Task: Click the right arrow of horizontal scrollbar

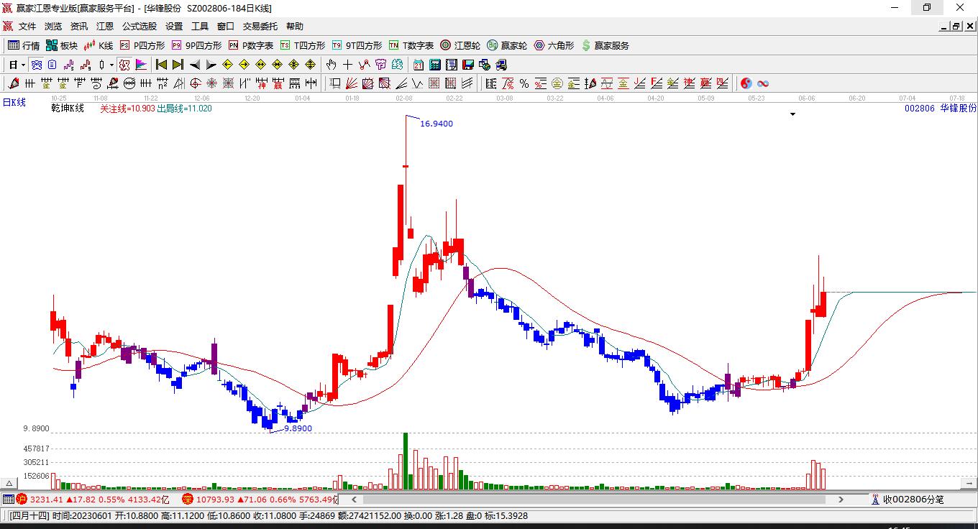Action: point(841,499)
